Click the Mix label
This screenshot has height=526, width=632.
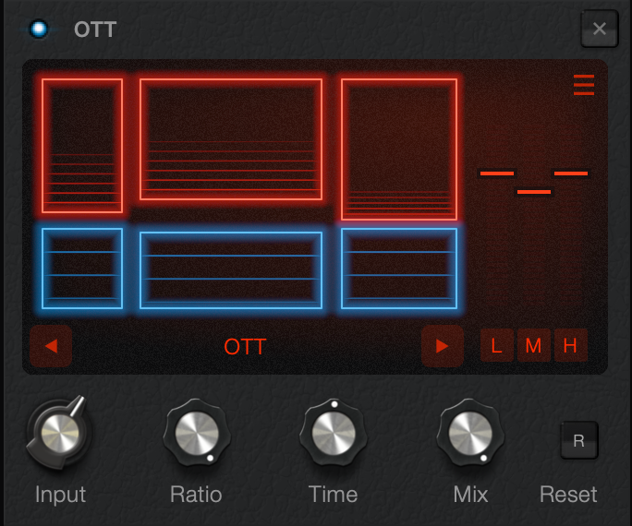(x=470, y=495)
